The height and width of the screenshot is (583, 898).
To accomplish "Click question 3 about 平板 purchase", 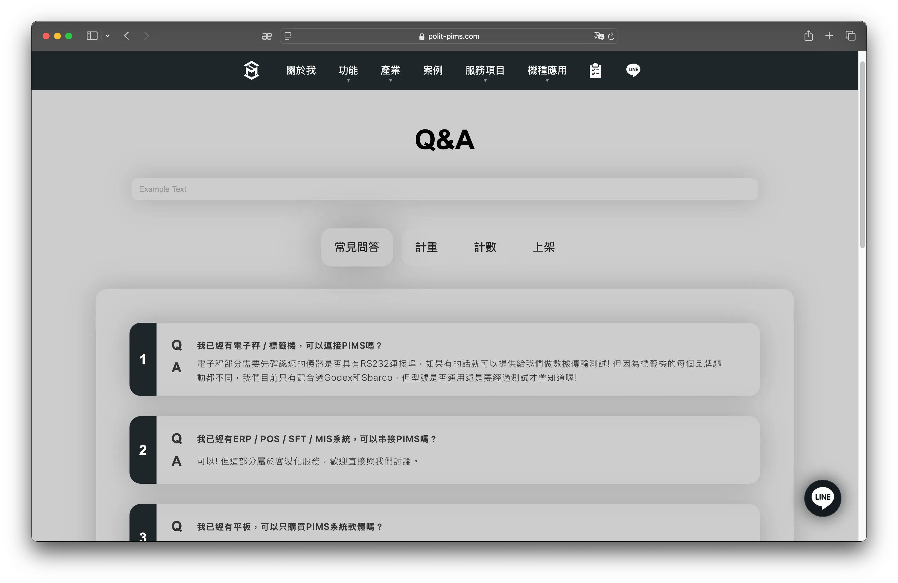I will (x=289, y=527).
